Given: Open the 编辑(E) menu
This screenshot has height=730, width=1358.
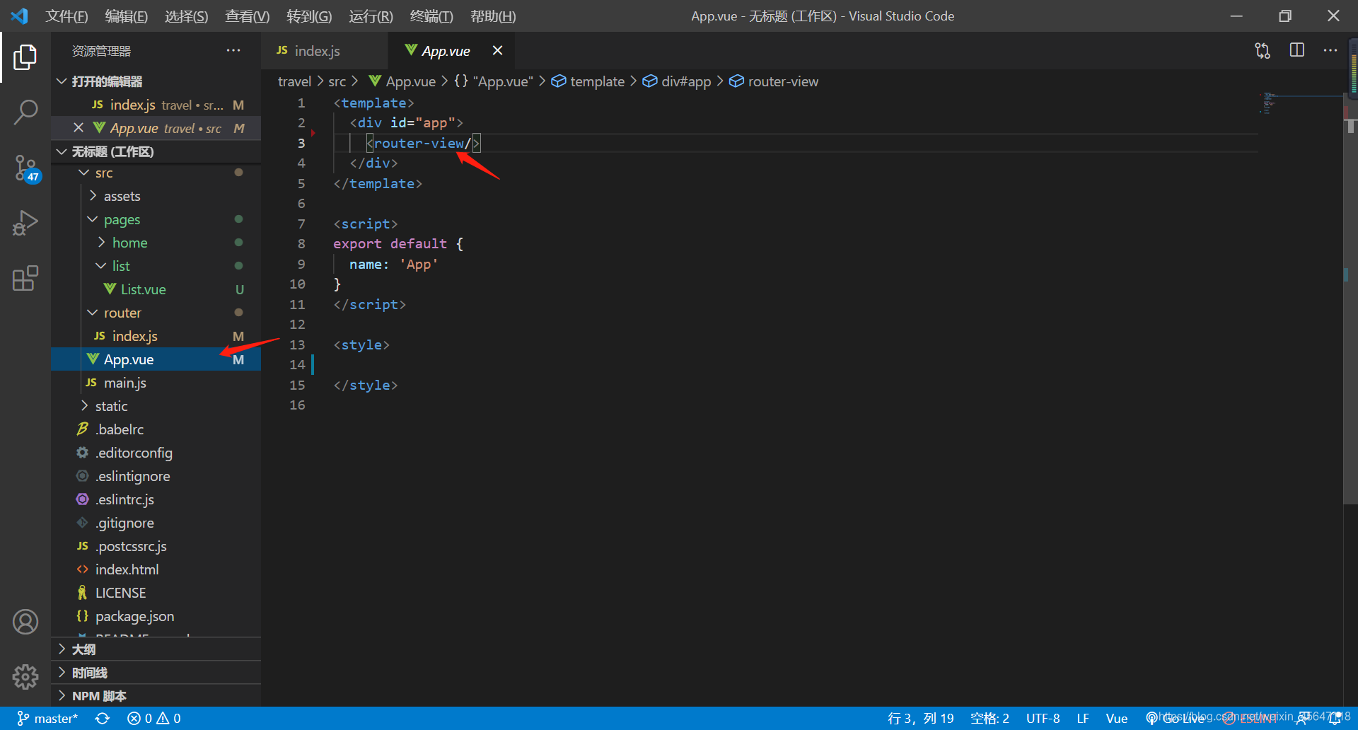Looking at the screenshot, I should point(126,16).
